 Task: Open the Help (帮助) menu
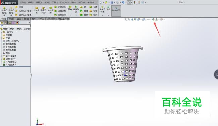[x=90, y=2]
